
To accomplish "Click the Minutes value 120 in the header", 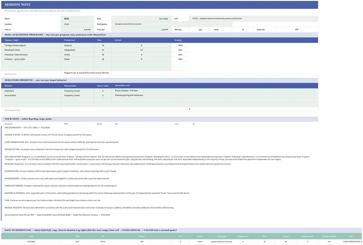I will point(200,30).
